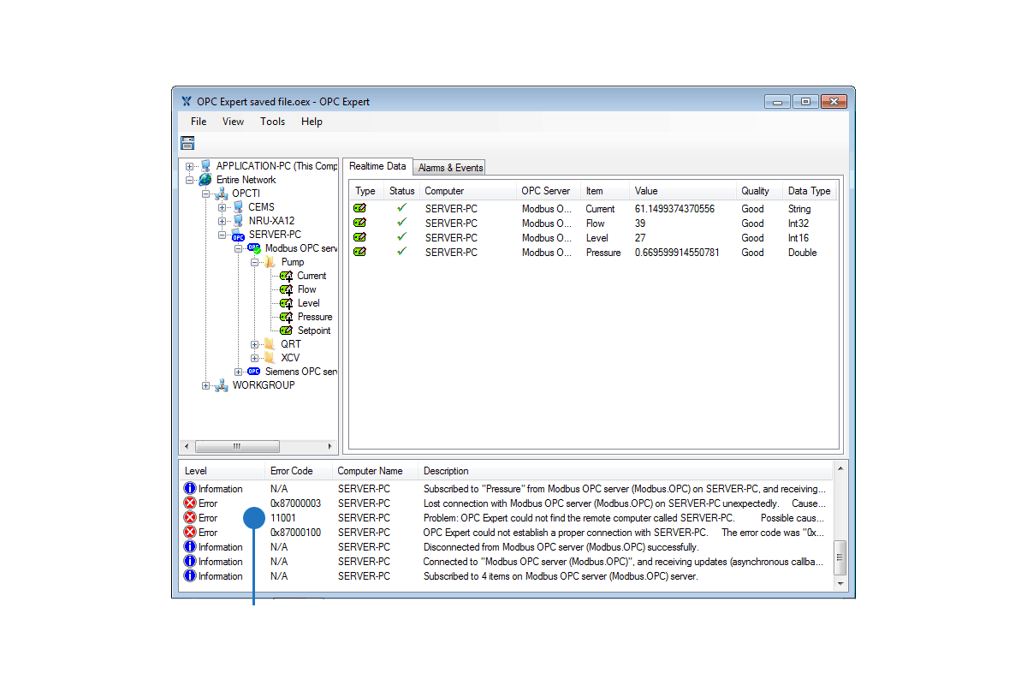Open the View menu
This screenshot has width=1027, height=685.
(x=233, y=122)
